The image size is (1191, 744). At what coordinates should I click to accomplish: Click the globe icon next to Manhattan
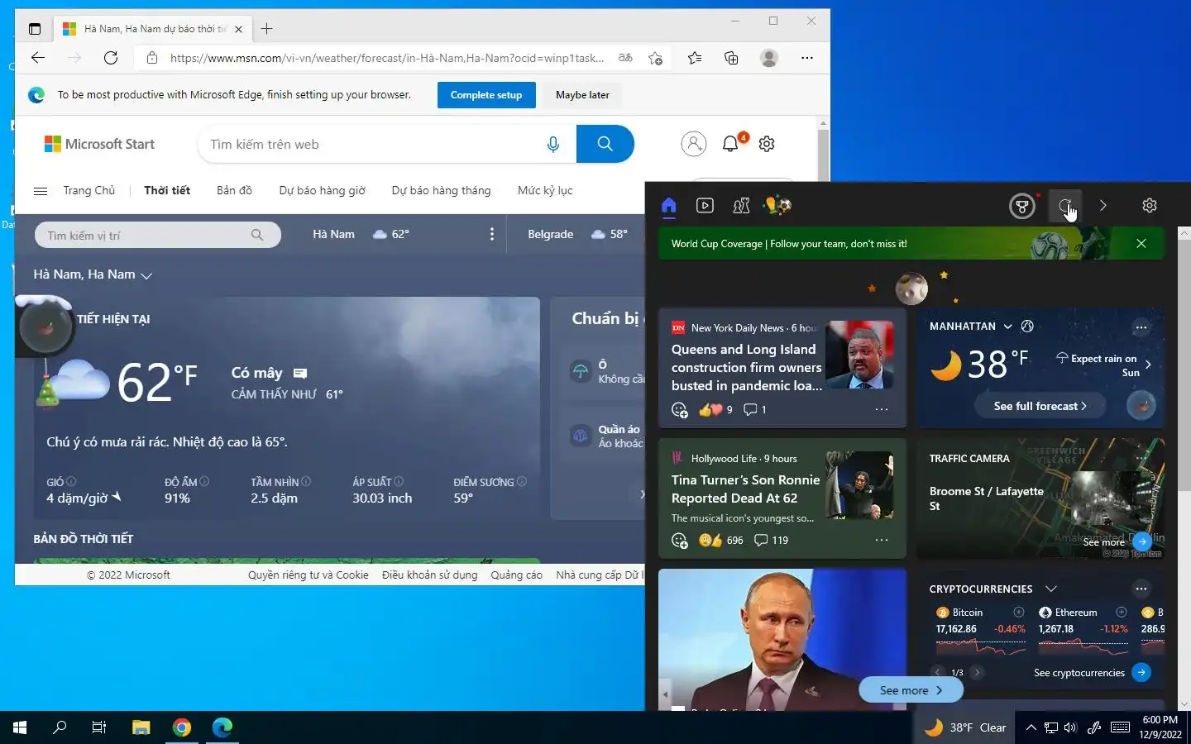point(1027,327)
